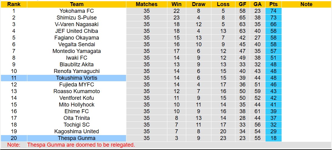Select the JEF United Chiba row
The image size is (332, 150).
click(x=77, y=31)
